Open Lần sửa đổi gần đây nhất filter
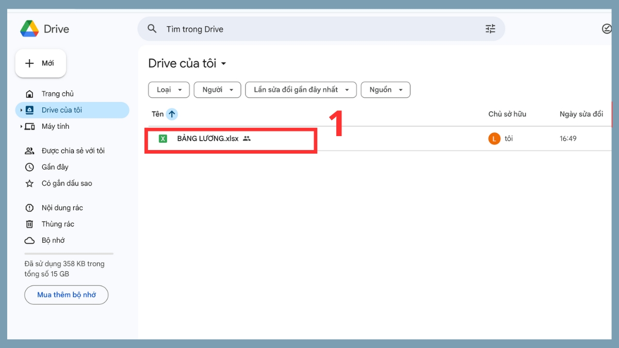This screenshot has height=348, width=619. pos(301,89)
